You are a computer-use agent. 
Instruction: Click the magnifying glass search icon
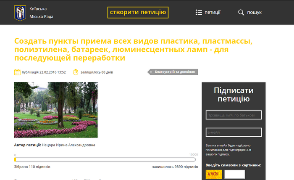(x=241, y=12)
